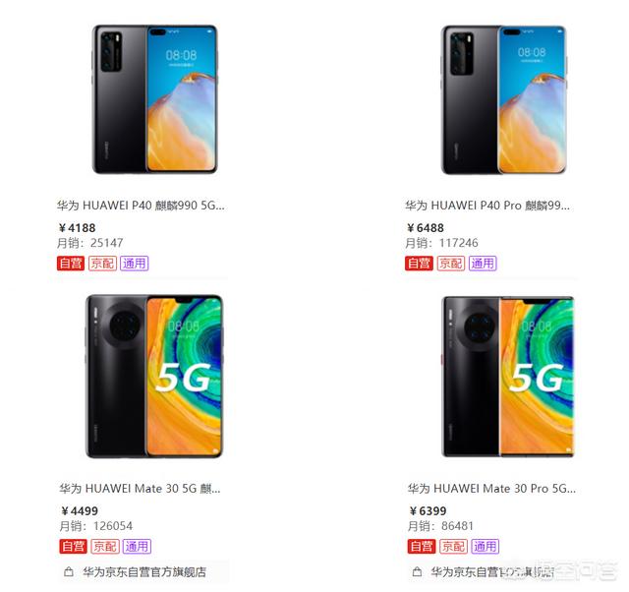
Task: View the Mate 30 Pro 5G product photo
Action: pos(508,377)
